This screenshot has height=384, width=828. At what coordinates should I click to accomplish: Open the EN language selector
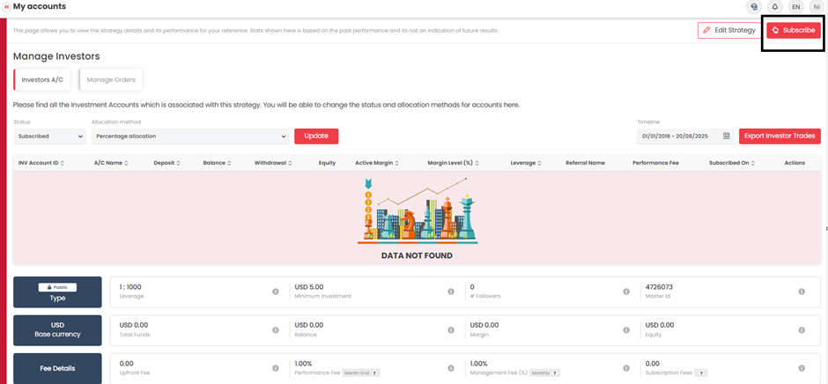796,7
